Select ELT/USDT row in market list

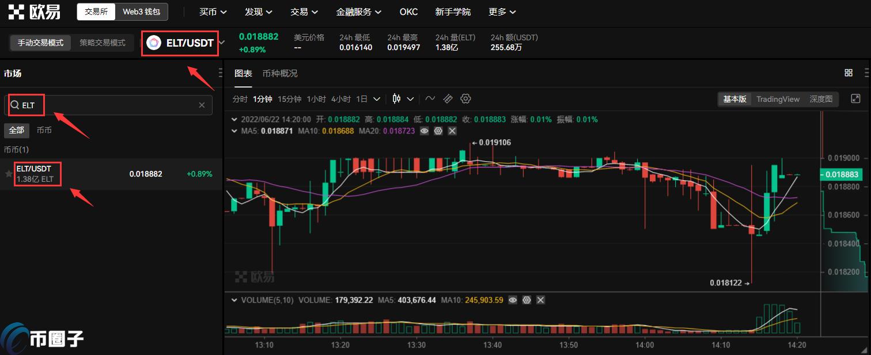(x=111, y=174)
